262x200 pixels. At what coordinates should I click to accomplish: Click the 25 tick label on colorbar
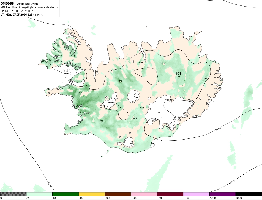click(x=28, y=198)
